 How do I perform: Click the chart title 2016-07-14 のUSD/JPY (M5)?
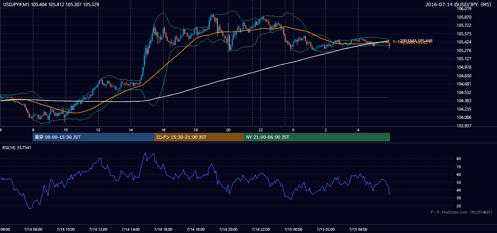pos(459,5)
